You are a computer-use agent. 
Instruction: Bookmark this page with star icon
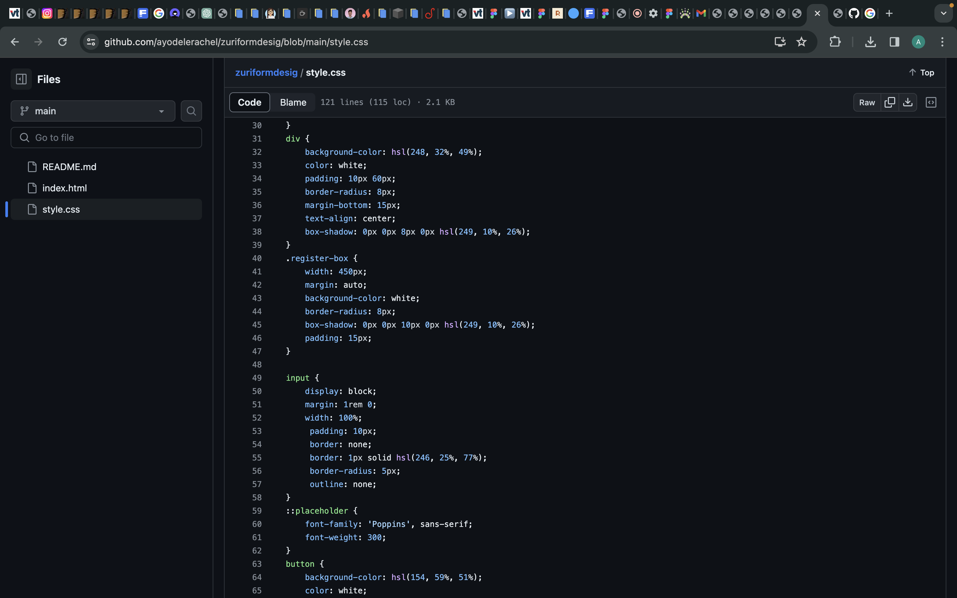point(801,42)
